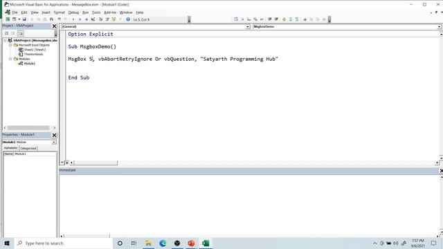443x249 pixels.
Task: Click the Reset stop icon
Action: (x=87, y=19)
